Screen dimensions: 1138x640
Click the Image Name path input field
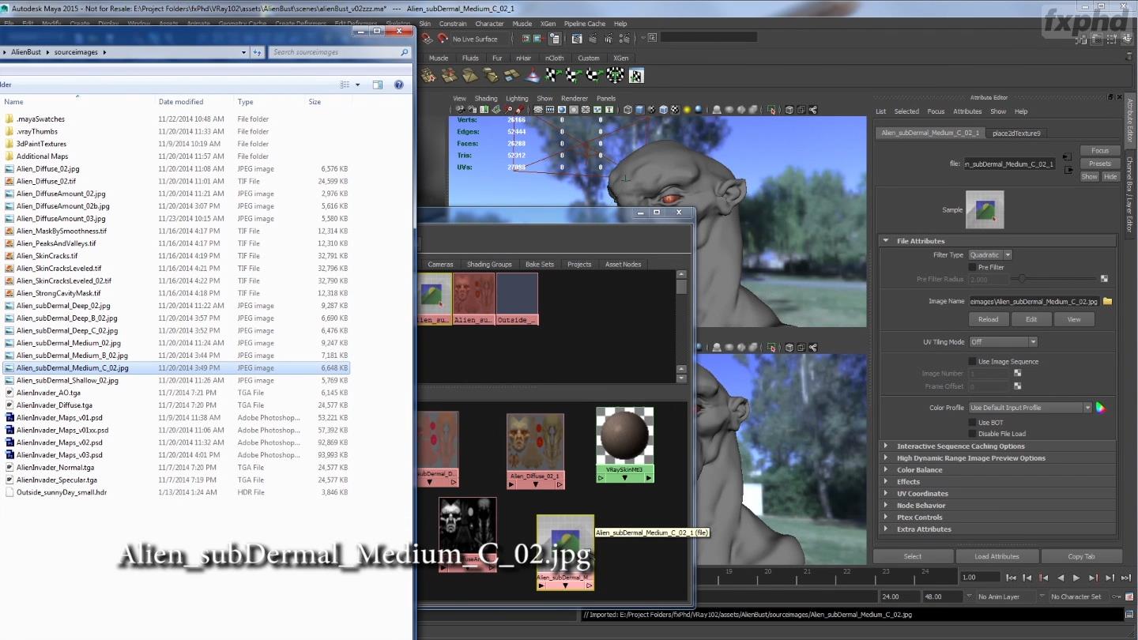coord(1034,301)
